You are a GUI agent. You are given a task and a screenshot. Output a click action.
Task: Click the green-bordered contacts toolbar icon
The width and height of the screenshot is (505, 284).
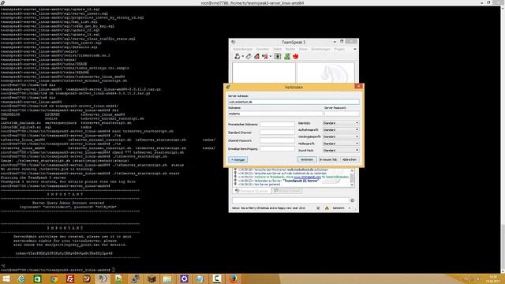click(x=278, y=56)
